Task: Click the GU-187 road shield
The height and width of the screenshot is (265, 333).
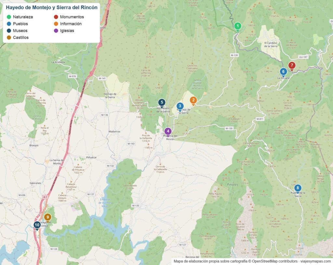Action: (303, 57)
